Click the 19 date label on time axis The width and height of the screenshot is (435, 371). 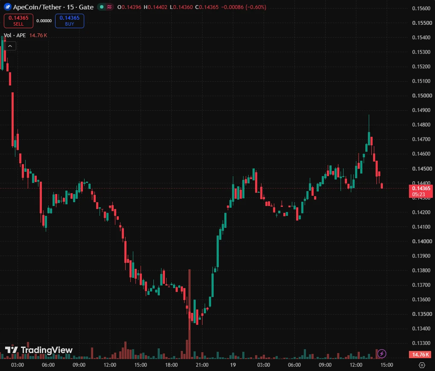pyautogui.click(x=233, y=365)
